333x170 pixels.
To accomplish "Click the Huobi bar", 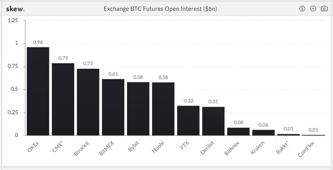I will pyautogui.click(x=163, y=109).
